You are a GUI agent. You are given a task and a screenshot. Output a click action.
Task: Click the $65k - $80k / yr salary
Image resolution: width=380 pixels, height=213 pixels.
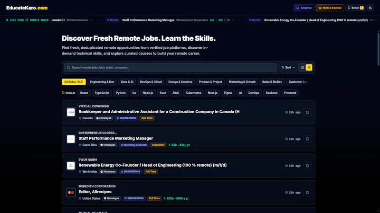[x=176, y=198]
